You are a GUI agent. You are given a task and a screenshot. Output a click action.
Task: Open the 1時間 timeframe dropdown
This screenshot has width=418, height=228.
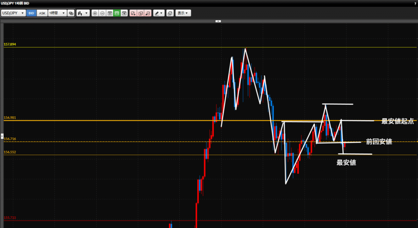click(x=57, y=13)
